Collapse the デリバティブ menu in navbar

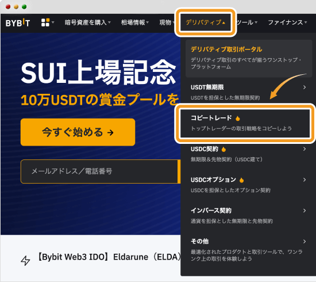(x=205, y=22)
